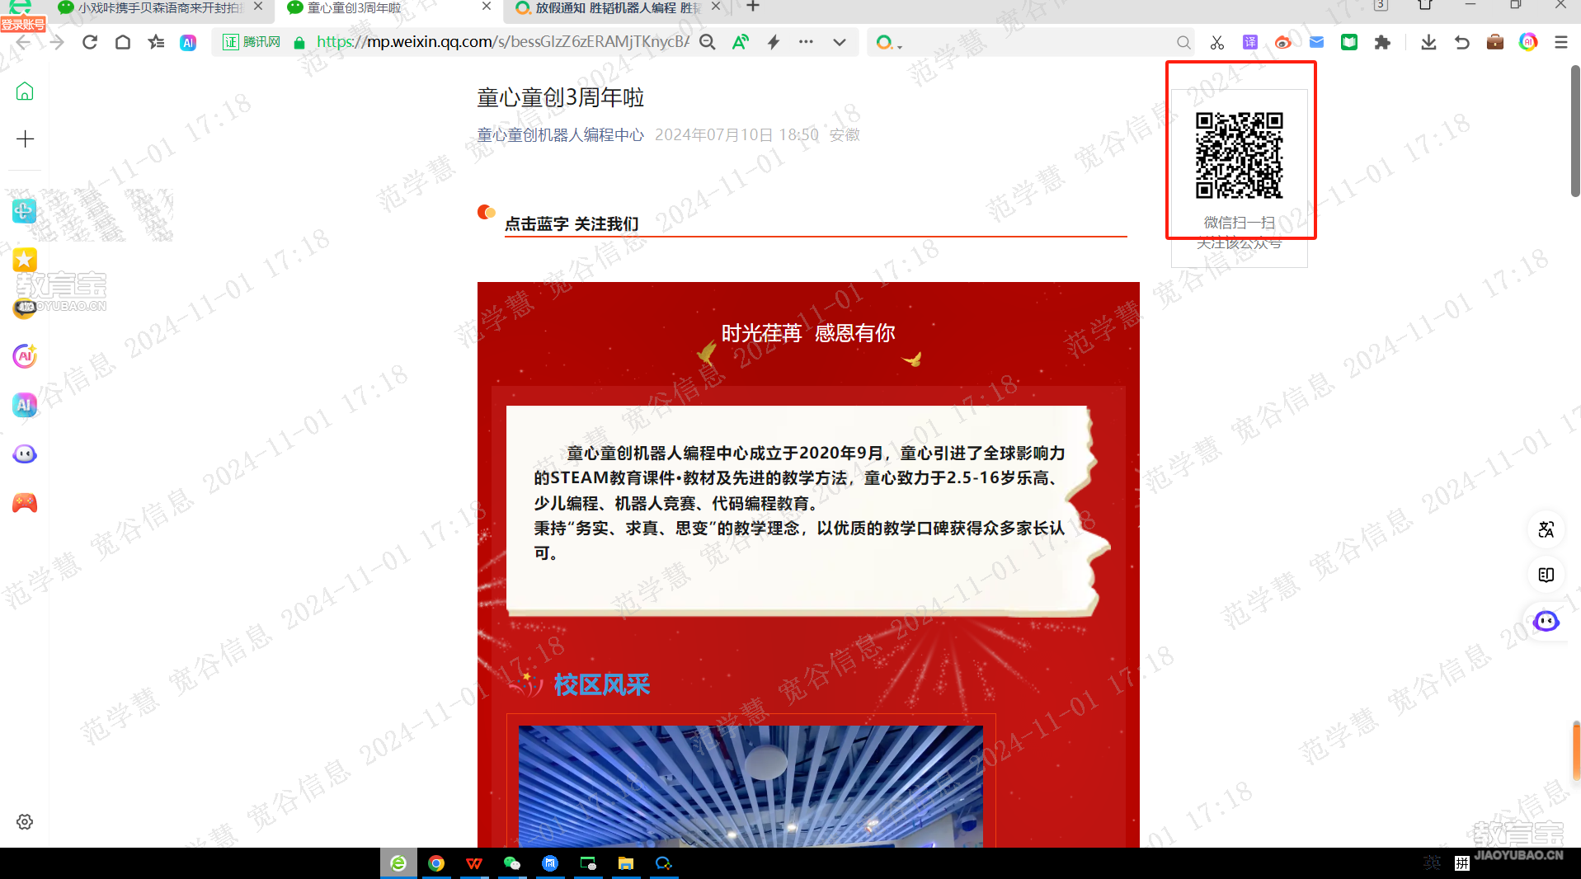Viewport: 1581px width, 879px height.
Task: Open the mail extension icon
Action: point(1316,42)
